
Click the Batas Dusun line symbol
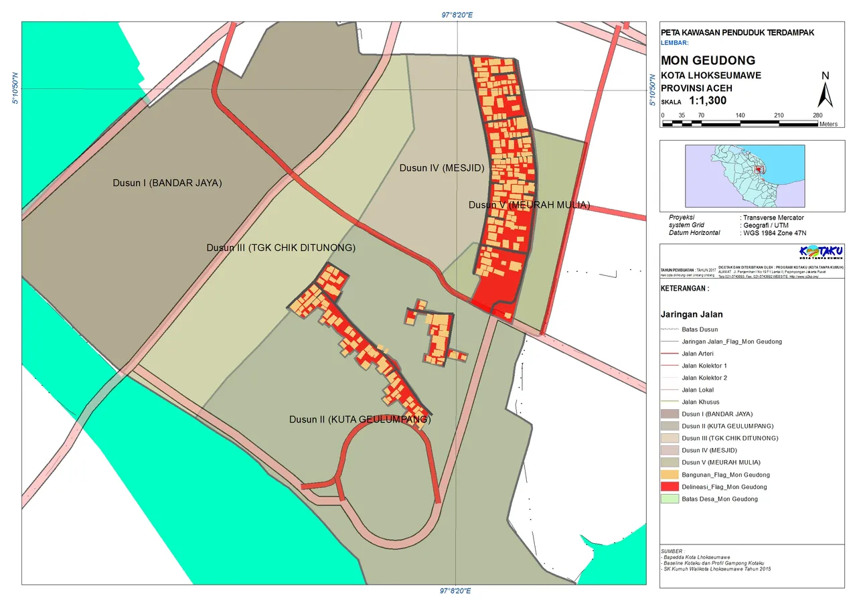click(670, 329)
